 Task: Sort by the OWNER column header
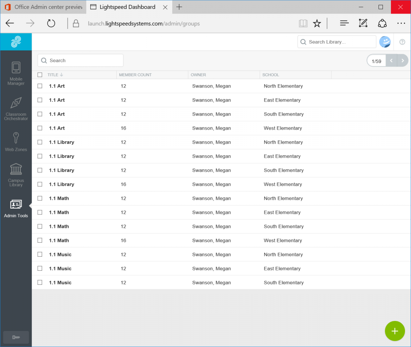[x=198, y=75]
